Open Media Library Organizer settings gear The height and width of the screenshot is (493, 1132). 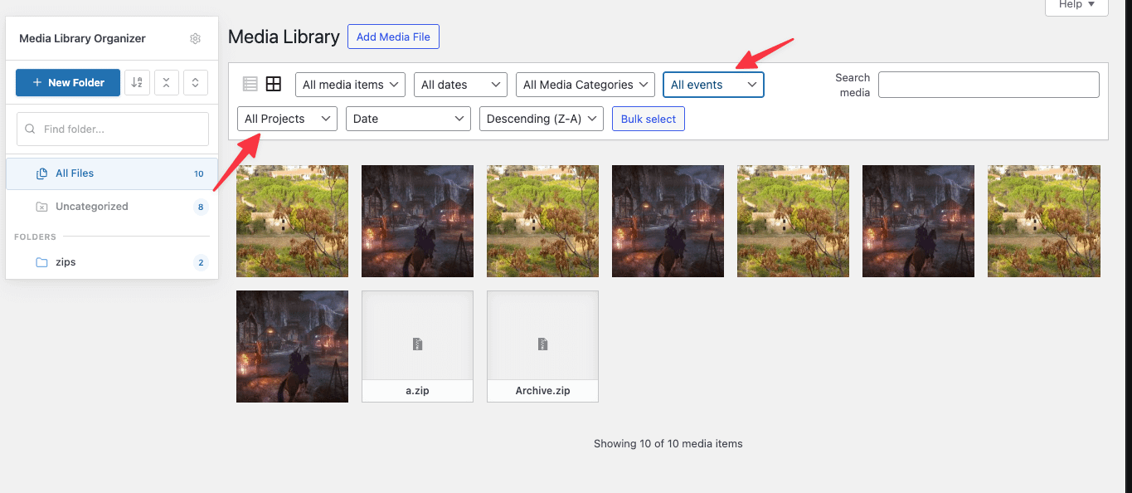195,38
